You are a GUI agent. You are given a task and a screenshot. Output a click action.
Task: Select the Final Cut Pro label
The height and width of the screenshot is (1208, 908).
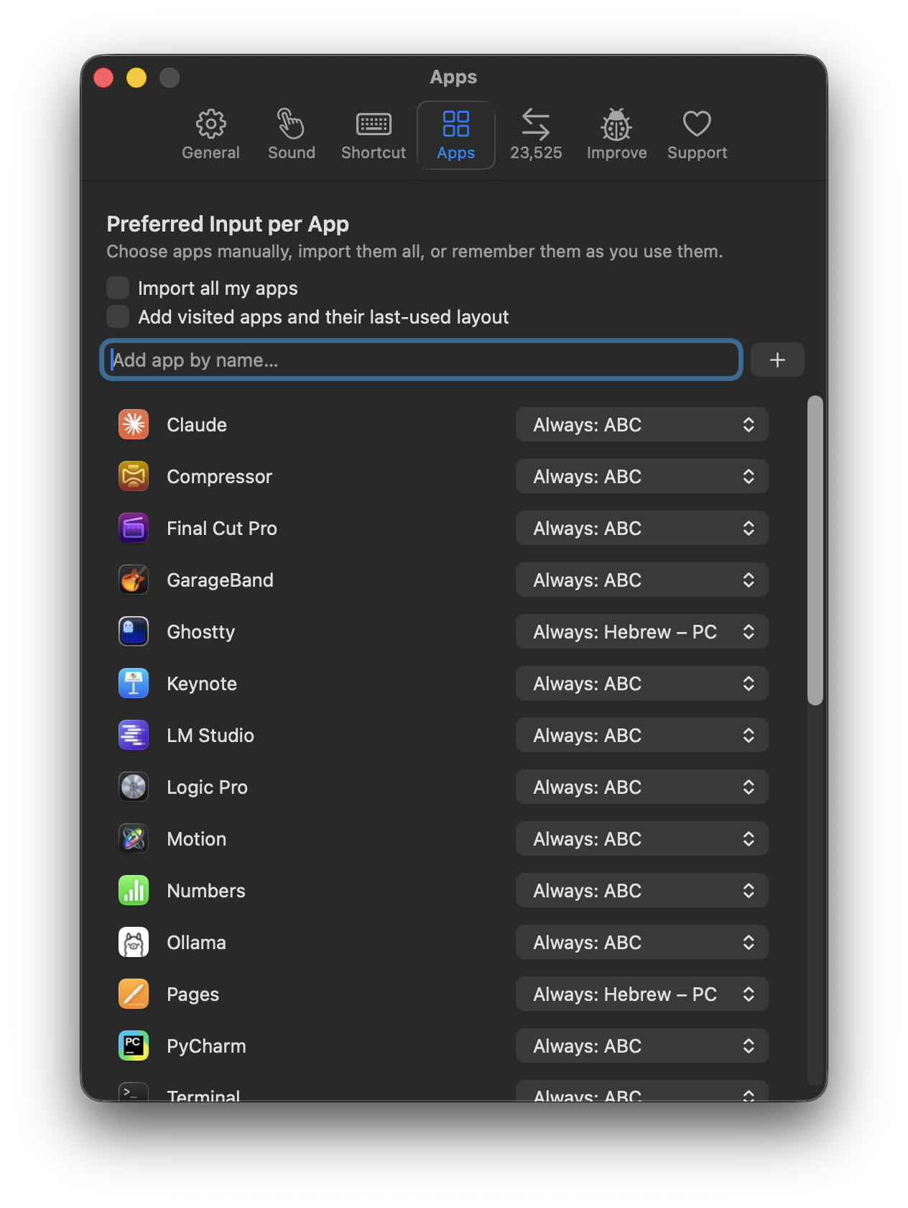click(222, 528)
